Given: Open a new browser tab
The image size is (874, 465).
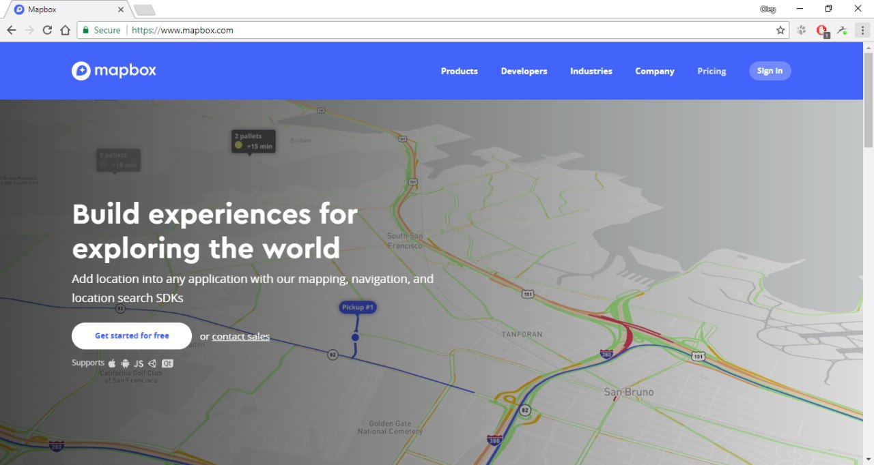Looking at the screenshot, I should 145,10.
